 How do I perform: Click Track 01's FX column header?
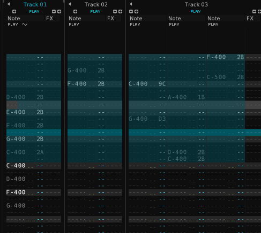[x=53, y=18]
